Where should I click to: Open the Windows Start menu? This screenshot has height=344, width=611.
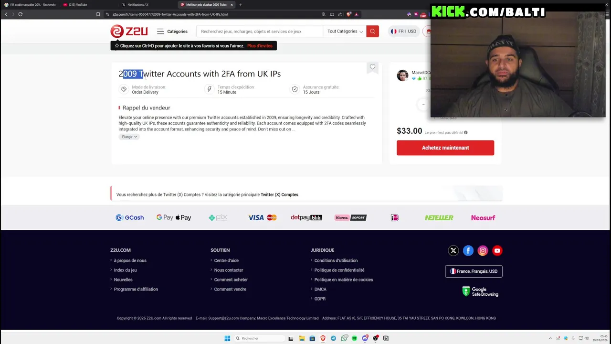pyautogui.click(x=227, y=339)
